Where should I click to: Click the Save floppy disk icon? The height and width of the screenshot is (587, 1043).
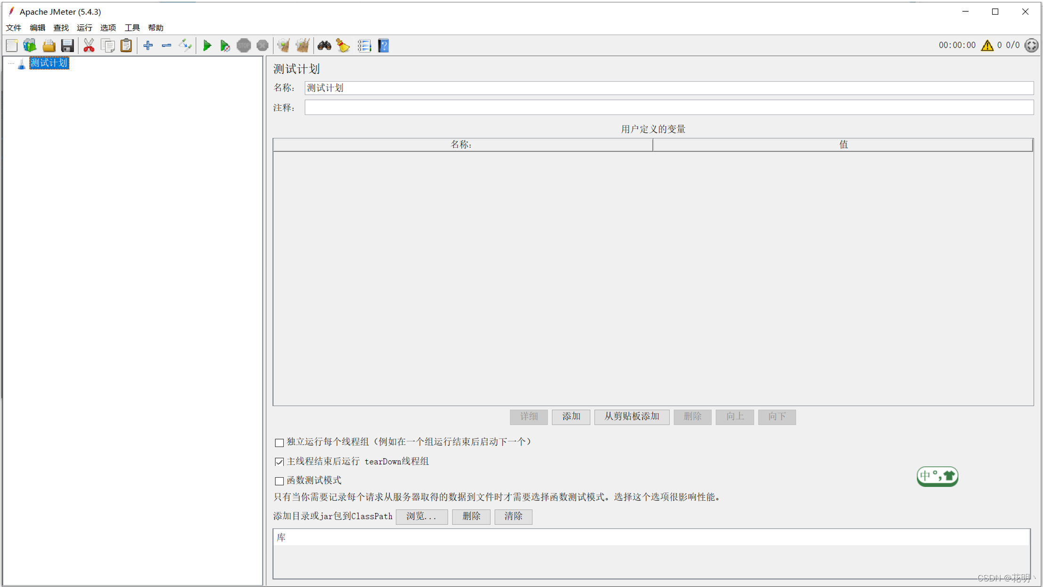[67, 46]
